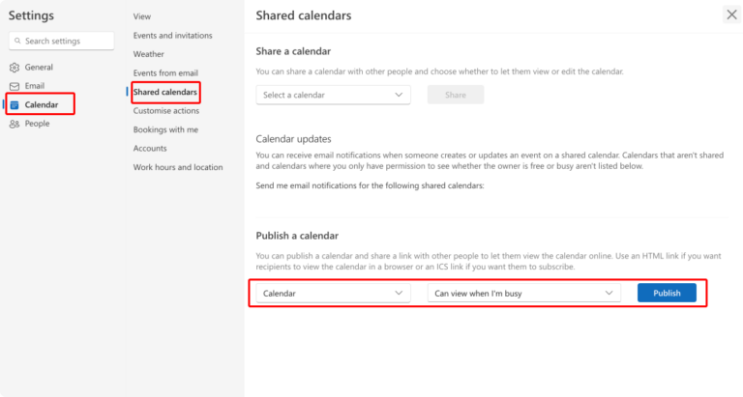Screen dimensions: 743x397
Task: Open Bookings with me settings
Action: point(165,129)
